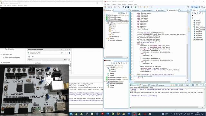The width and height of the screenshot is (206, 116).
Task: Click the code editor vertical scrollbar
Action: pos(187,62)
